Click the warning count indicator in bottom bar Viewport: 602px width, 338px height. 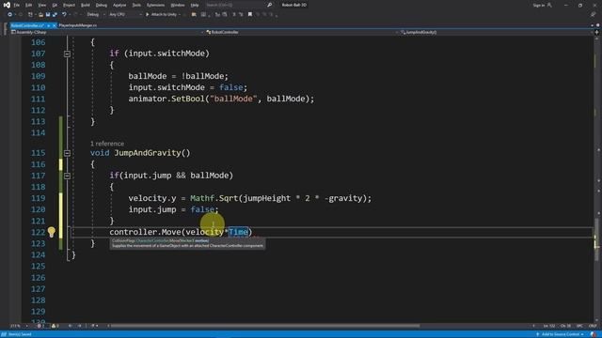pos(55,326)
